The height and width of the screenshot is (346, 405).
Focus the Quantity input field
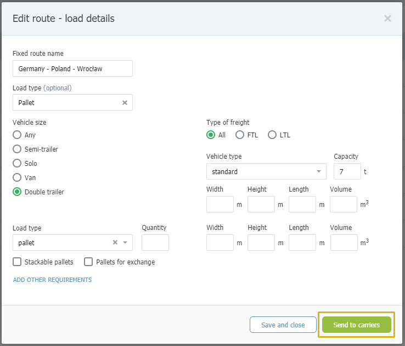click(x=155, y=243)
